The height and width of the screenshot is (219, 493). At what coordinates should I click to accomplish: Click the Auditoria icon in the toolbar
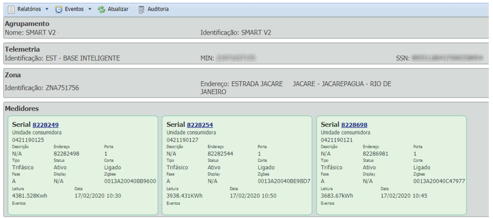(141, 9)
